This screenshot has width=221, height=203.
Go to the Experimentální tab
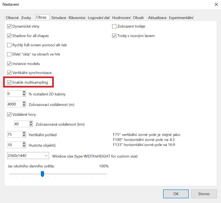click(x=181, y=18)
